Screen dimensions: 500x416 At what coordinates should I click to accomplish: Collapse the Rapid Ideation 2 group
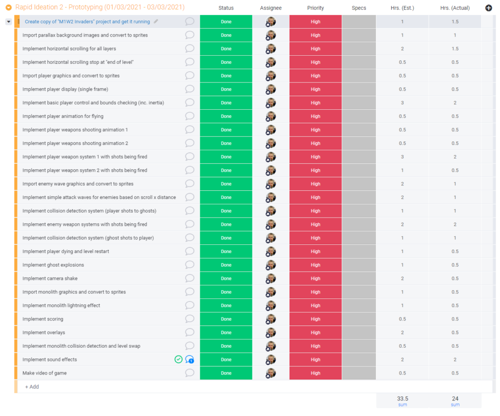pos(8,7)
